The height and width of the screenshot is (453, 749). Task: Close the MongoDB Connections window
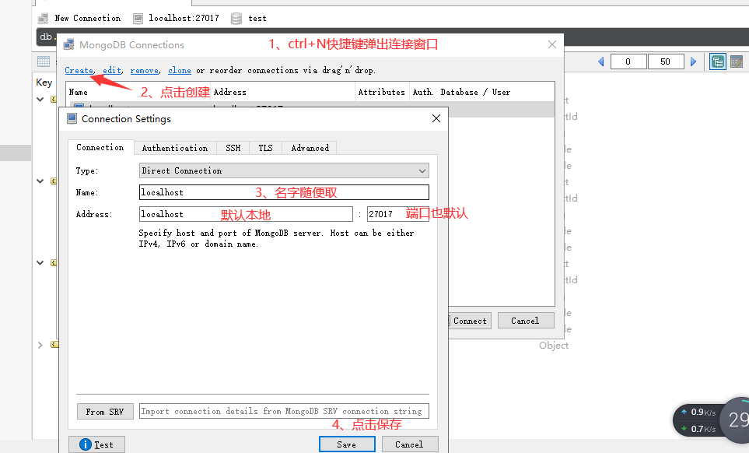click(552, 44)
